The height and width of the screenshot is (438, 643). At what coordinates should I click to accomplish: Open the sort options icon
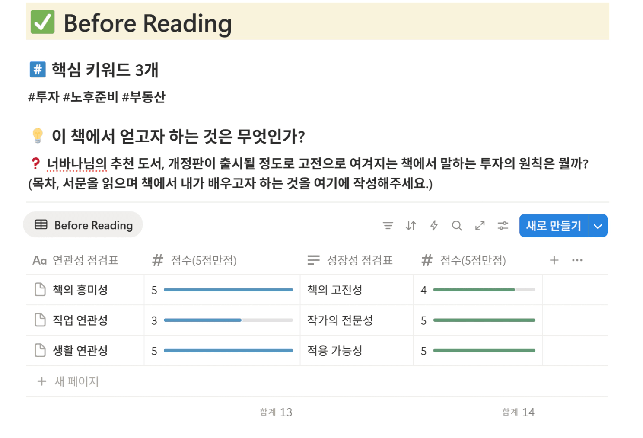click(x=411, y=226)
